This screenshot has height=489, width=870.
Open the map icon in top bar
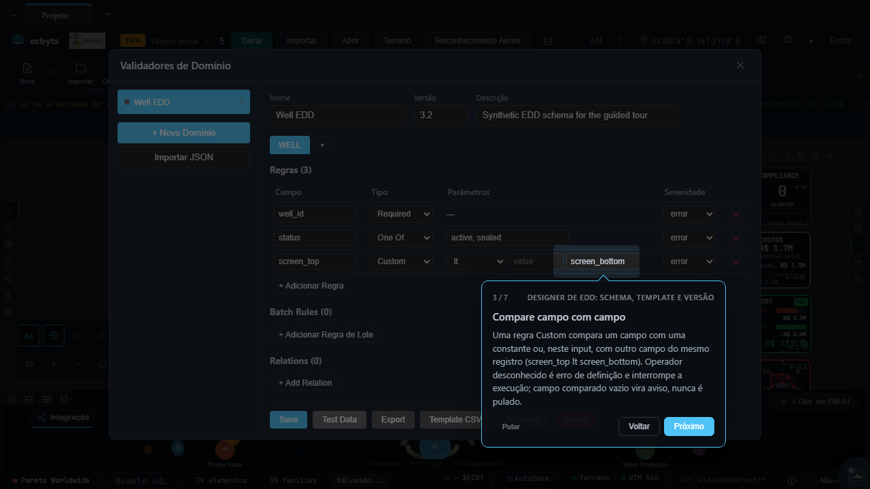762,40
